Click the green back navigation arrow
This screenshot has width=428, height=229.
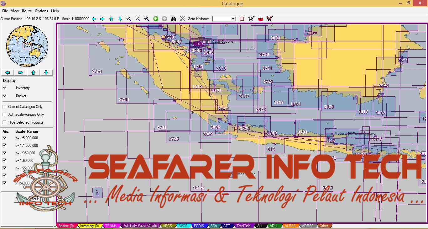tap(156, 19)
